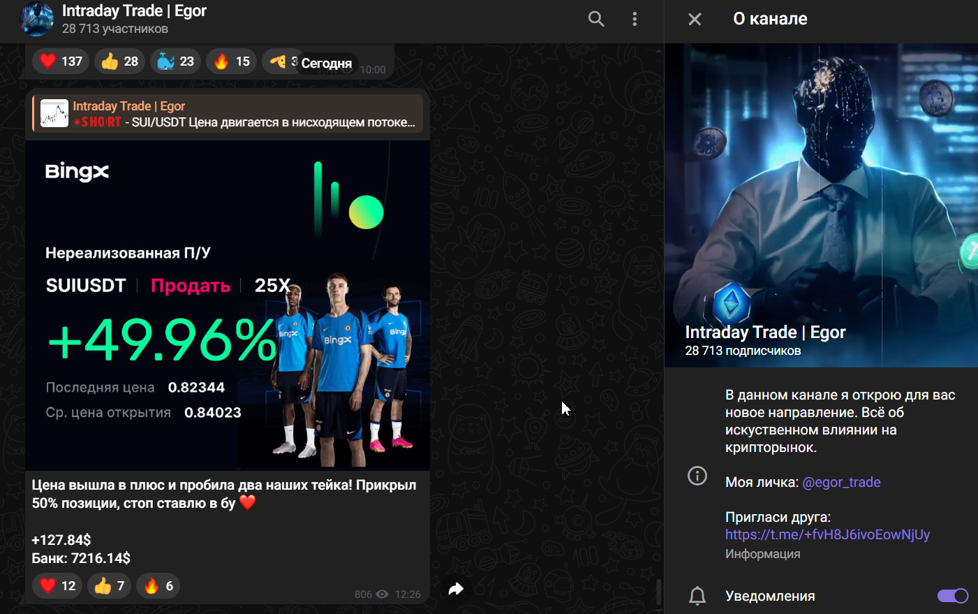Click the 'Уведомления' label
This screenshot has height=614, width=978.
click(x=770, y=596)
